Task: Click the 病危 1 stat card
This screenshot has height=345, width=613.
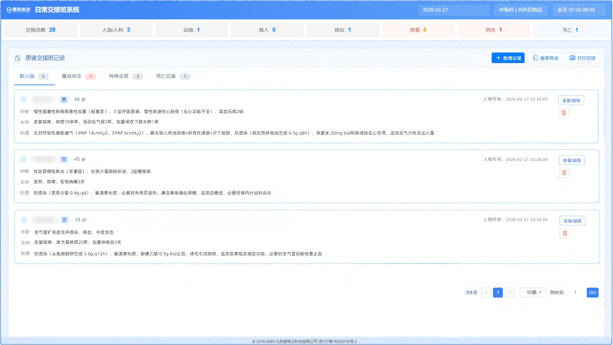Action: (494, 30)
